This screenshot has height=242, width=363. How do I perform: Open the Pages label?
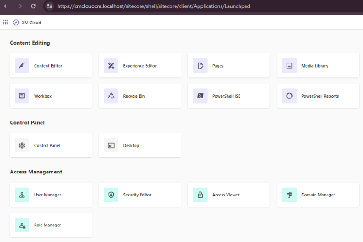(218, 66)
